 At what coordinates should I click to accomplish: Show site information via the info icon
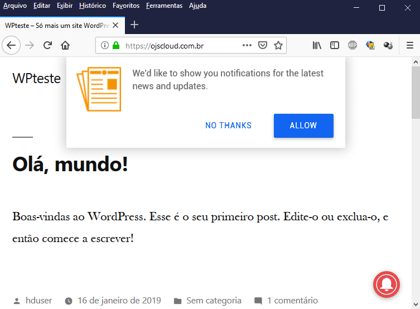(x=105, y=46)
